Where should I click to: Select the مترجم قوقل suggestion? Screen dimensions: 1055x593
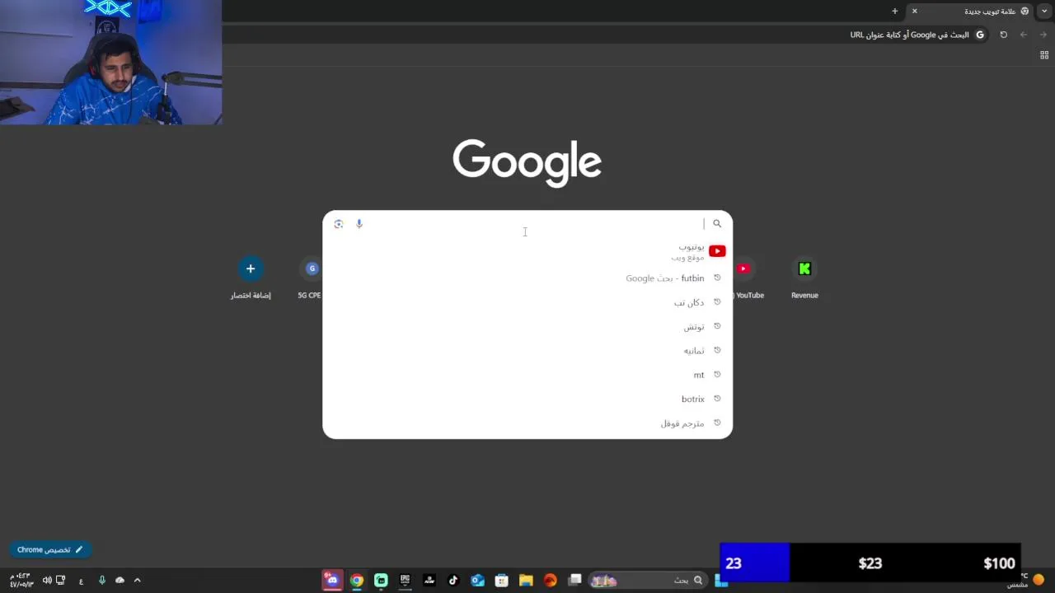[x=527, y=423]
